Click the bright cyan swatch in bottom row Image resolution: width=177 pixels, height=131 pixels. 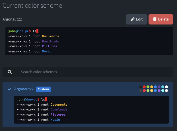[163, 91]
